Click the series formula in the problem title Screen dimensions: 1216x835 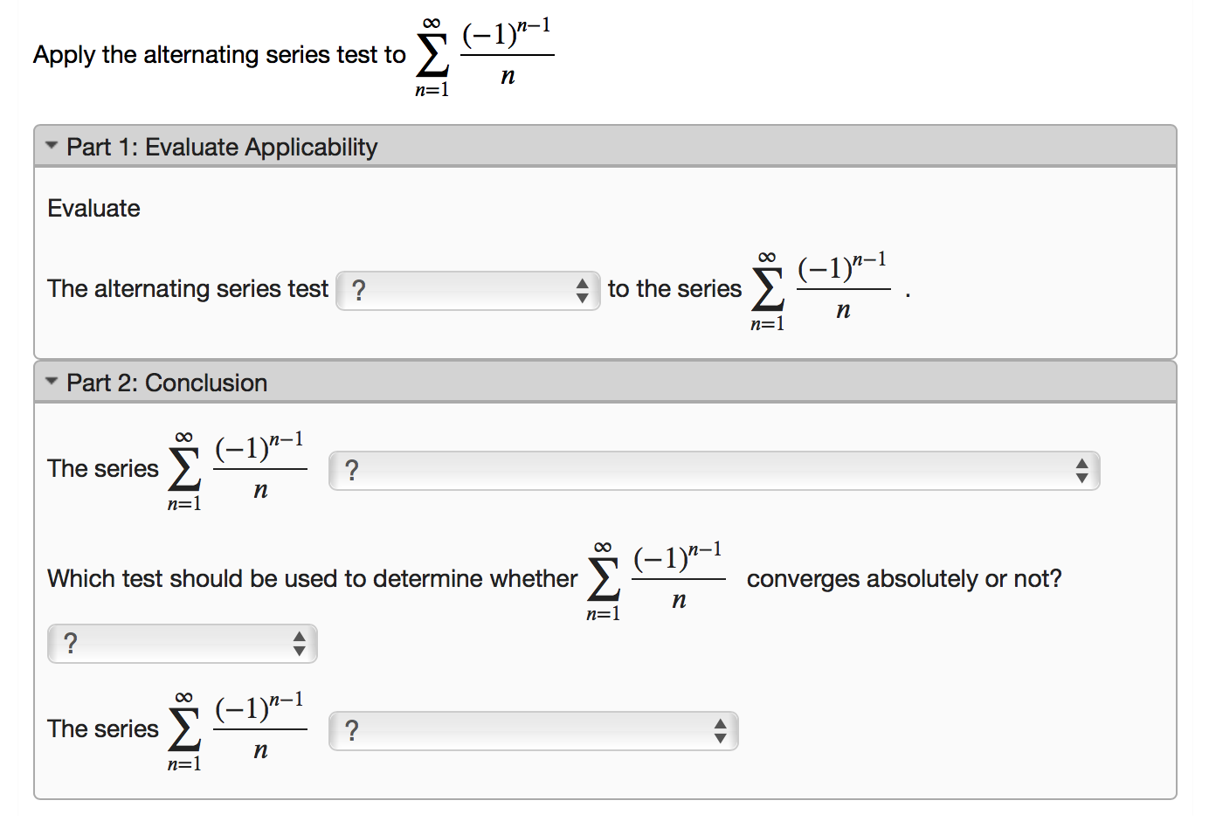[x=484, y=56]
